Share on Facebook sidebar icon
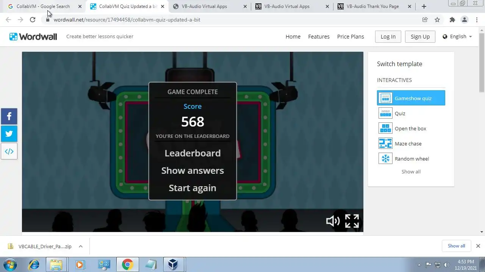This screenshot has width=485, height=272. click(9, 116)
